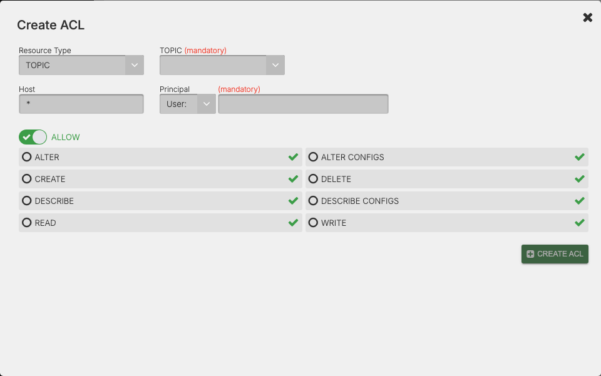Select the WRITE operation radio button

click(x=313, y=223)
